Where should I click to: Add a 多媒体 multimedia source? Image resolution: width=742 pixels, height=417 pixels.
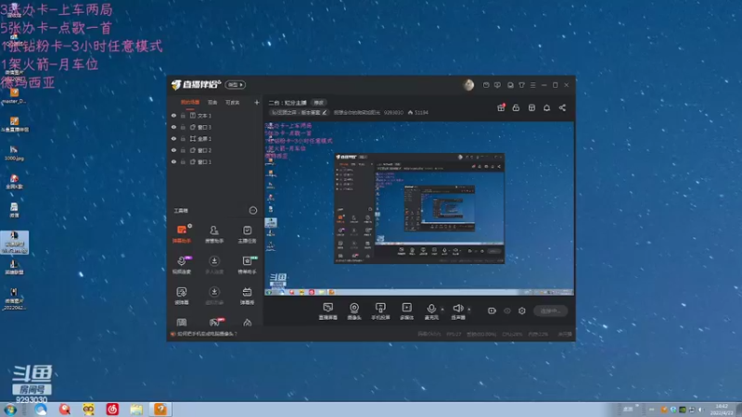(406, 311)
